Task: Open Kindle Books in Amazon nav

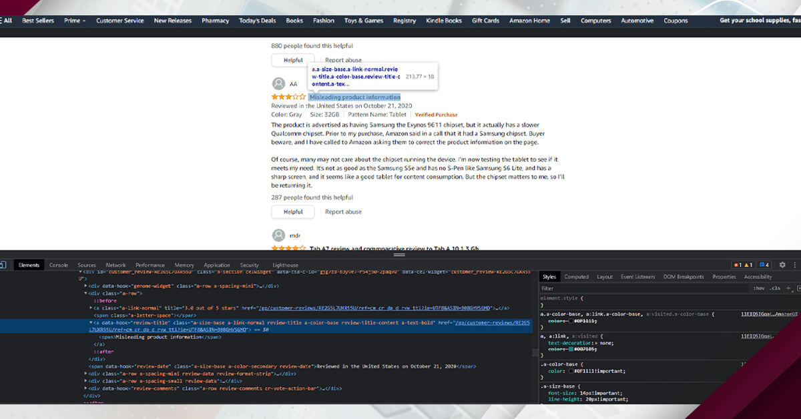Action: click(x=444, y=21)
